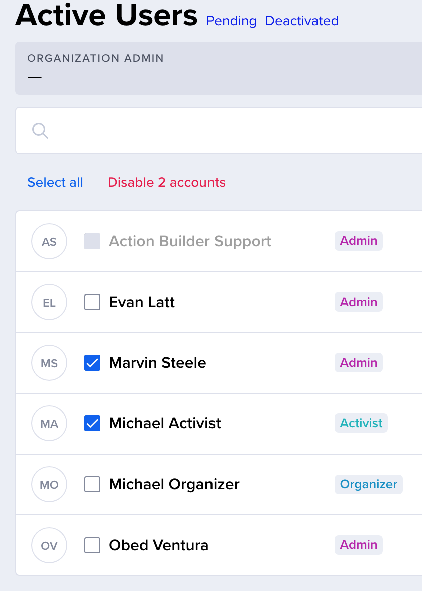Click the MO avatar for Michael Organizer
422x591 pixels.
49,484
